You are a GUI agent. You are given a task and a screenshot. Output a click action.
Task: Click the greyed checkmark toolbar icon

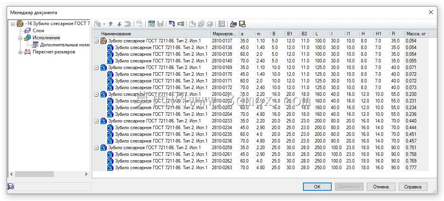point(139,24)
